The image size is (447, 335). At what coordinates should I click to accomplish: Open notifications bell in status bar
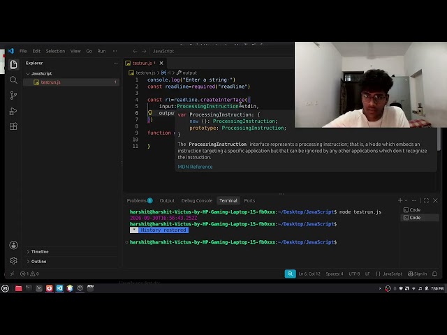click(x=434, y=274)
